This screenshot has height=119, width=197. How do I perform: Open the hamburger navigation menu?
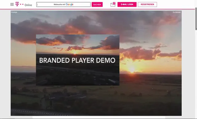[x=12, y=5]
